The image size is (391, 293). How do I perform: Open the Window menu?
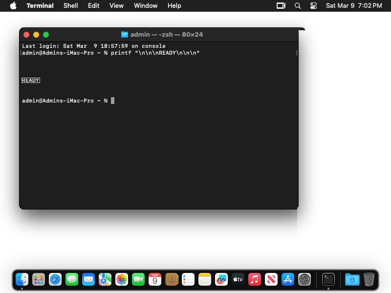[146, 6]
